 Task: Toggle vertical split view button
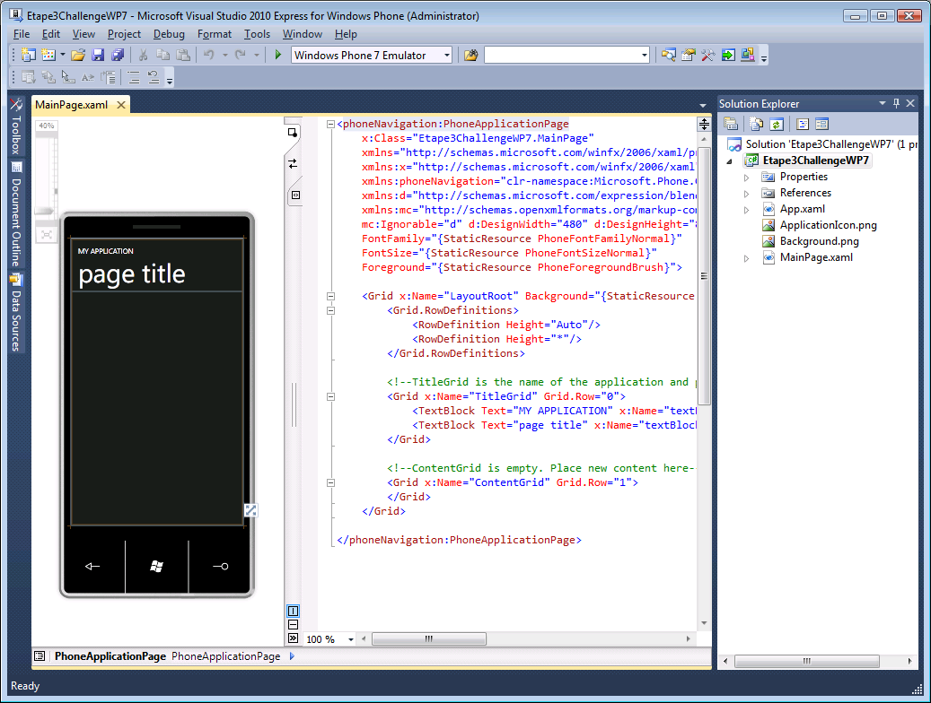[294, 611]
